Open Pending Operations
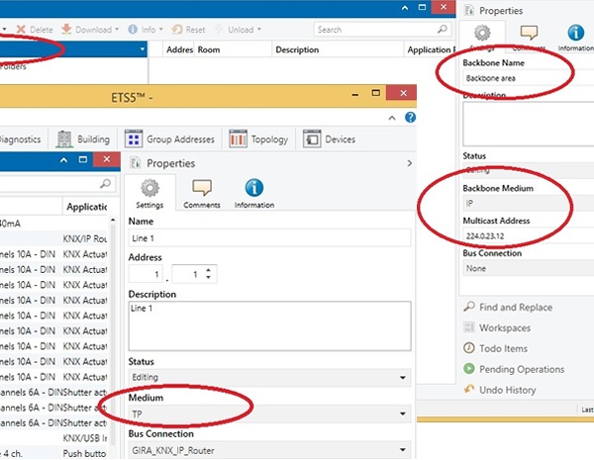Viewport: 594px width, 460px height. pos(523,369)
